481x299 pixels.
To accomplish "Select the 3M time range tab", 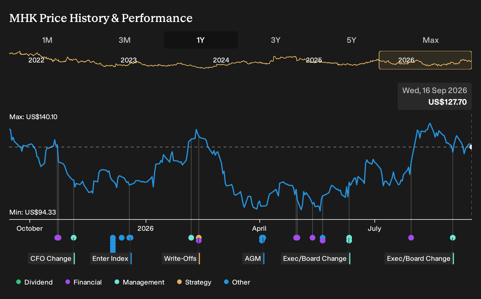I will click(x=124, y=40).
